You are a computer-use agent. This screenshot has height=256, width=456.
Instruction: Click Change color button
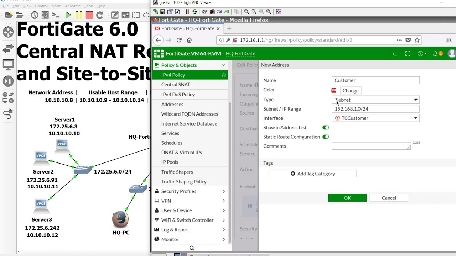(351, 91)
